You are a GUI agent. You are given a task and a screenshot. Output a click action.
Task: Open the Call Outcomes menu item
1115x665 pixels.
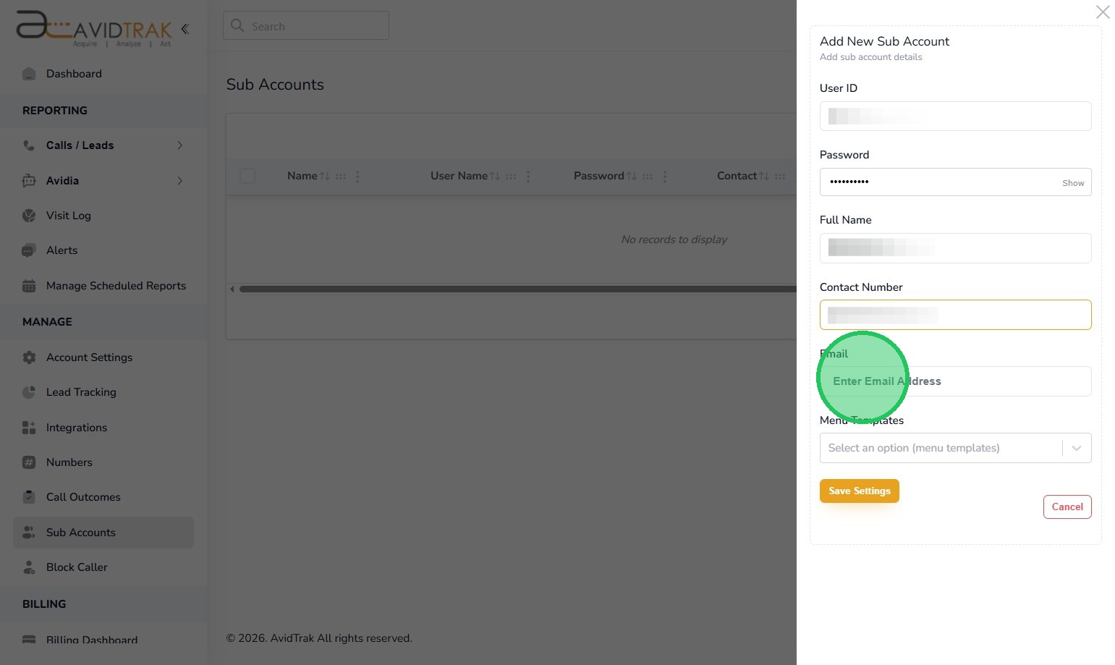tap(83, 497)
